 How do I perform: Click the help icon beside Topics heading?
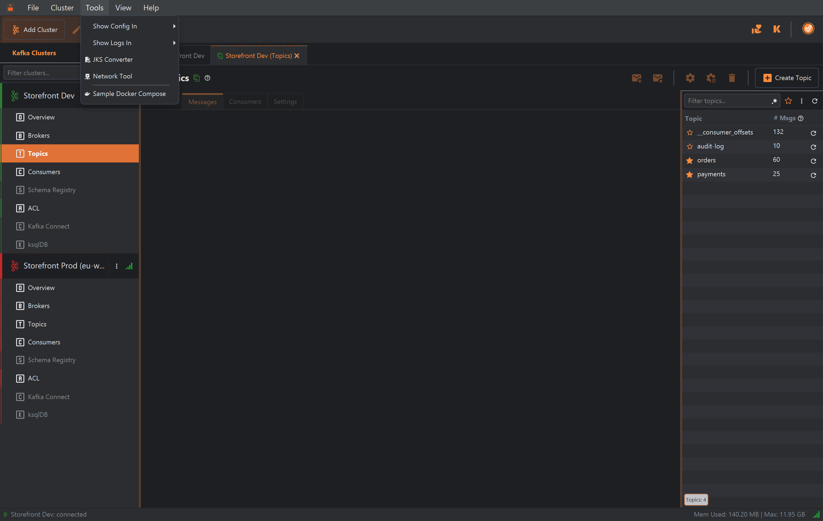tap(207, 78)
